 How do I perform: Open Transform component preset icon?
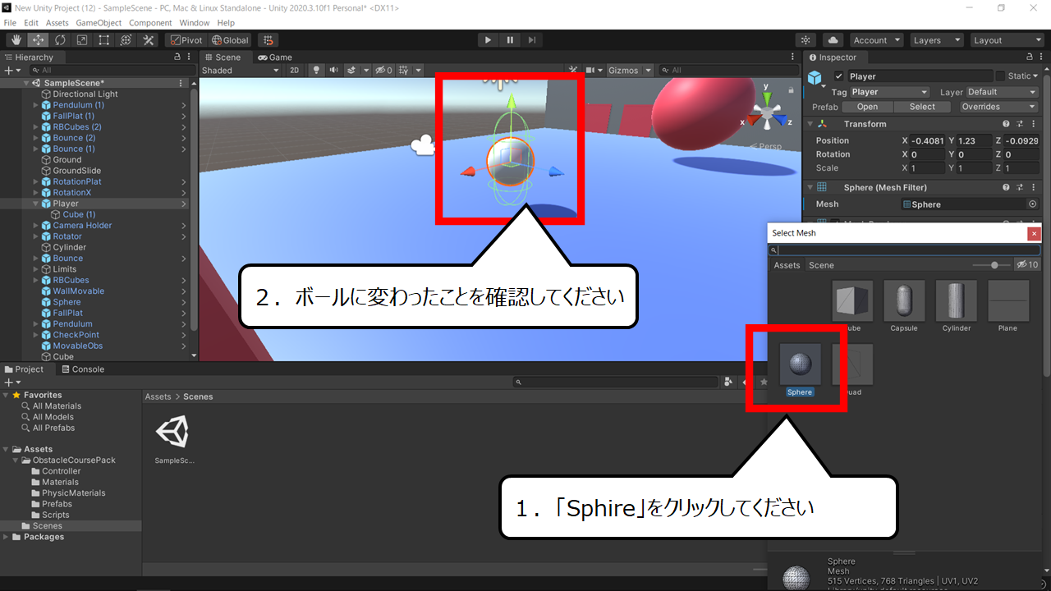[1020, 124]
